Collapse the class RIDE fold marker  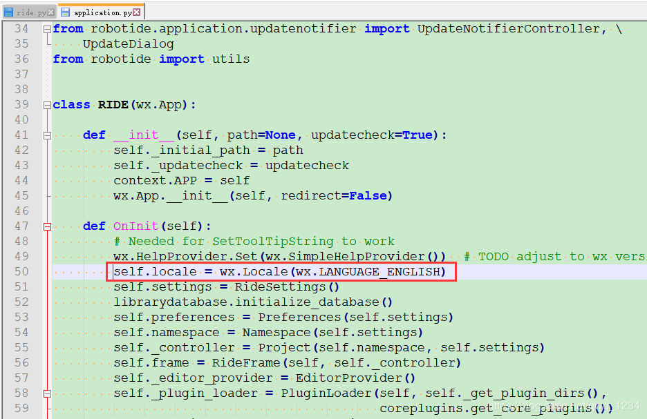(47, 105)
